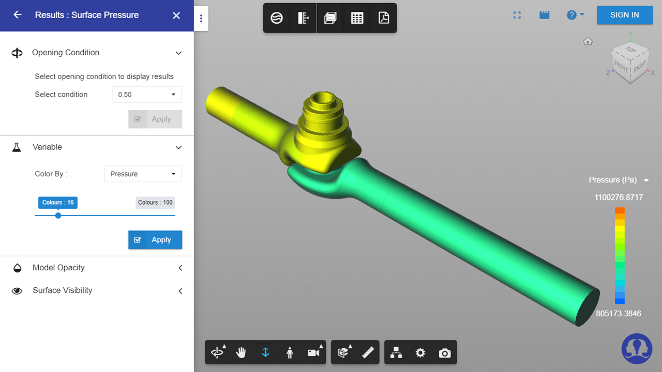Click the ruler measure tool

coord(368,352)
